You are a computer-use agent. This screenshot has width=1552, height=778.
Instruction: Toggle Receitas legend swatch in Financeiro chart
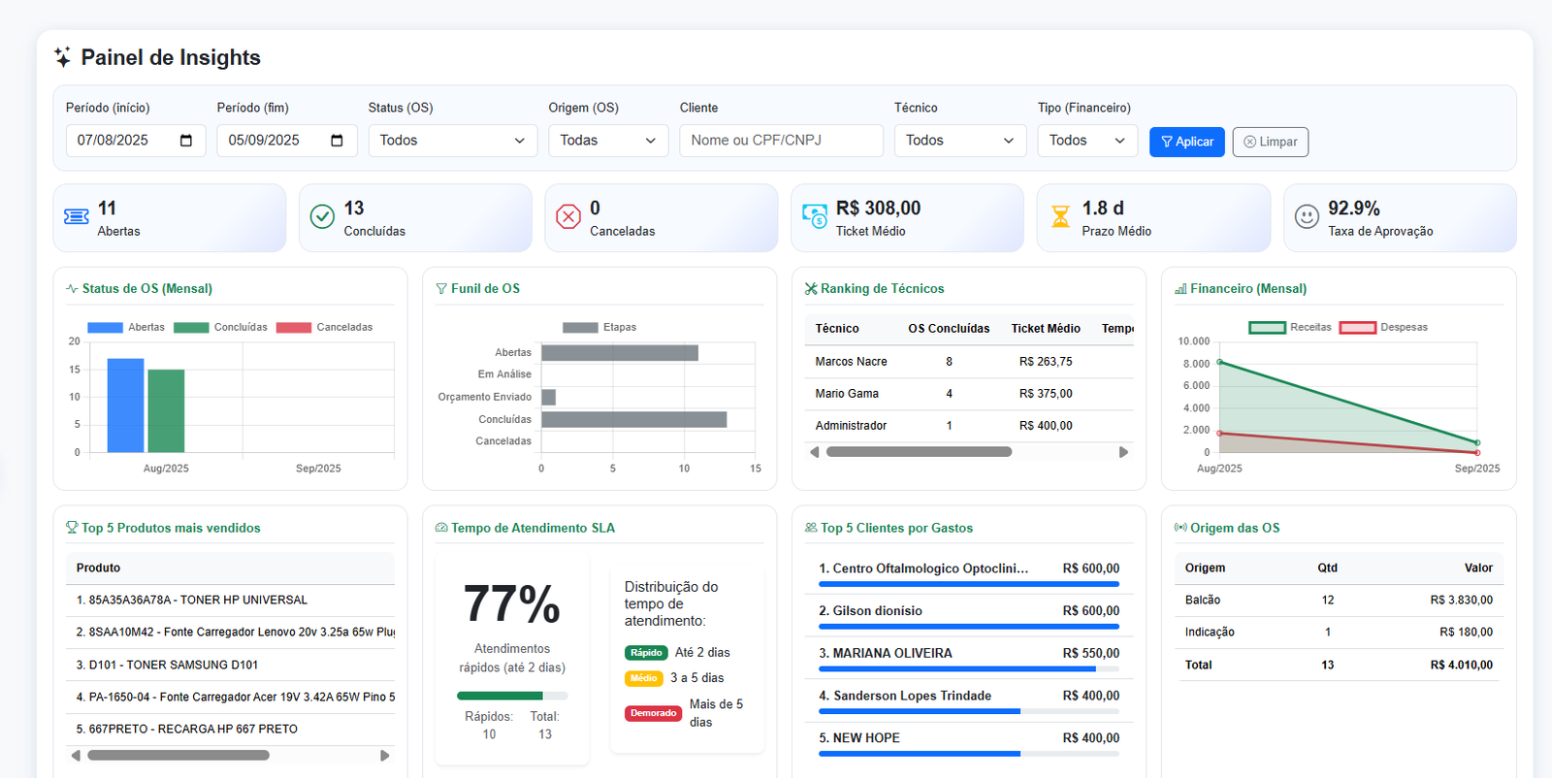pyautogui.click(x=1267, y=328)
